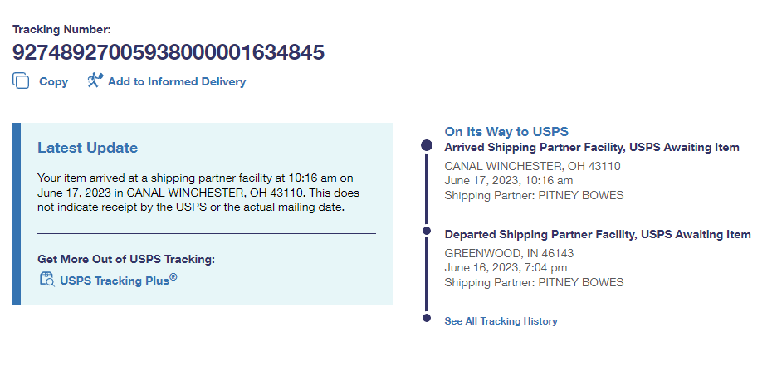Click the Latest Update paragraph about item arrival

coord(199,193)
